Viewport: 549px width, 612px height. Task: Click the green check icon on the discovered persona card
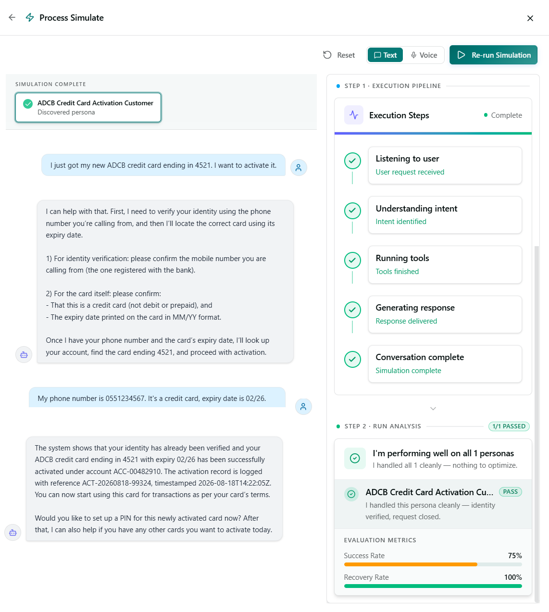pyautogui.click(x=28, y=103)
